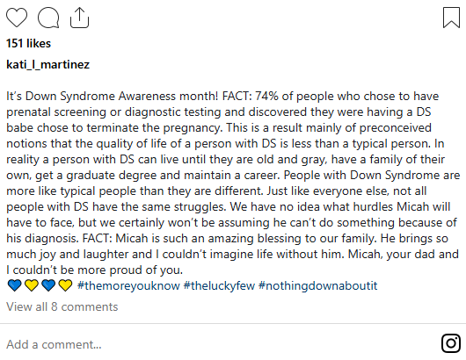Like the post with the heart icon
Image resolution: width=466 pixels, height=360 pixels.
pos(17,18)
